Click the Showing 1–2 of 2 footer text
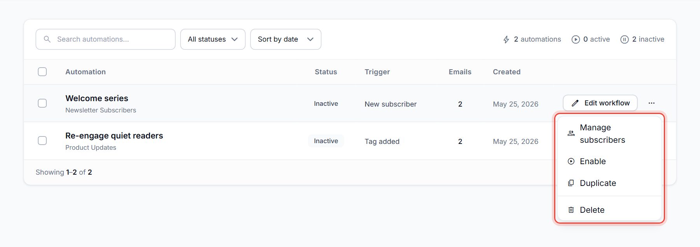 [x=64, y=172]
